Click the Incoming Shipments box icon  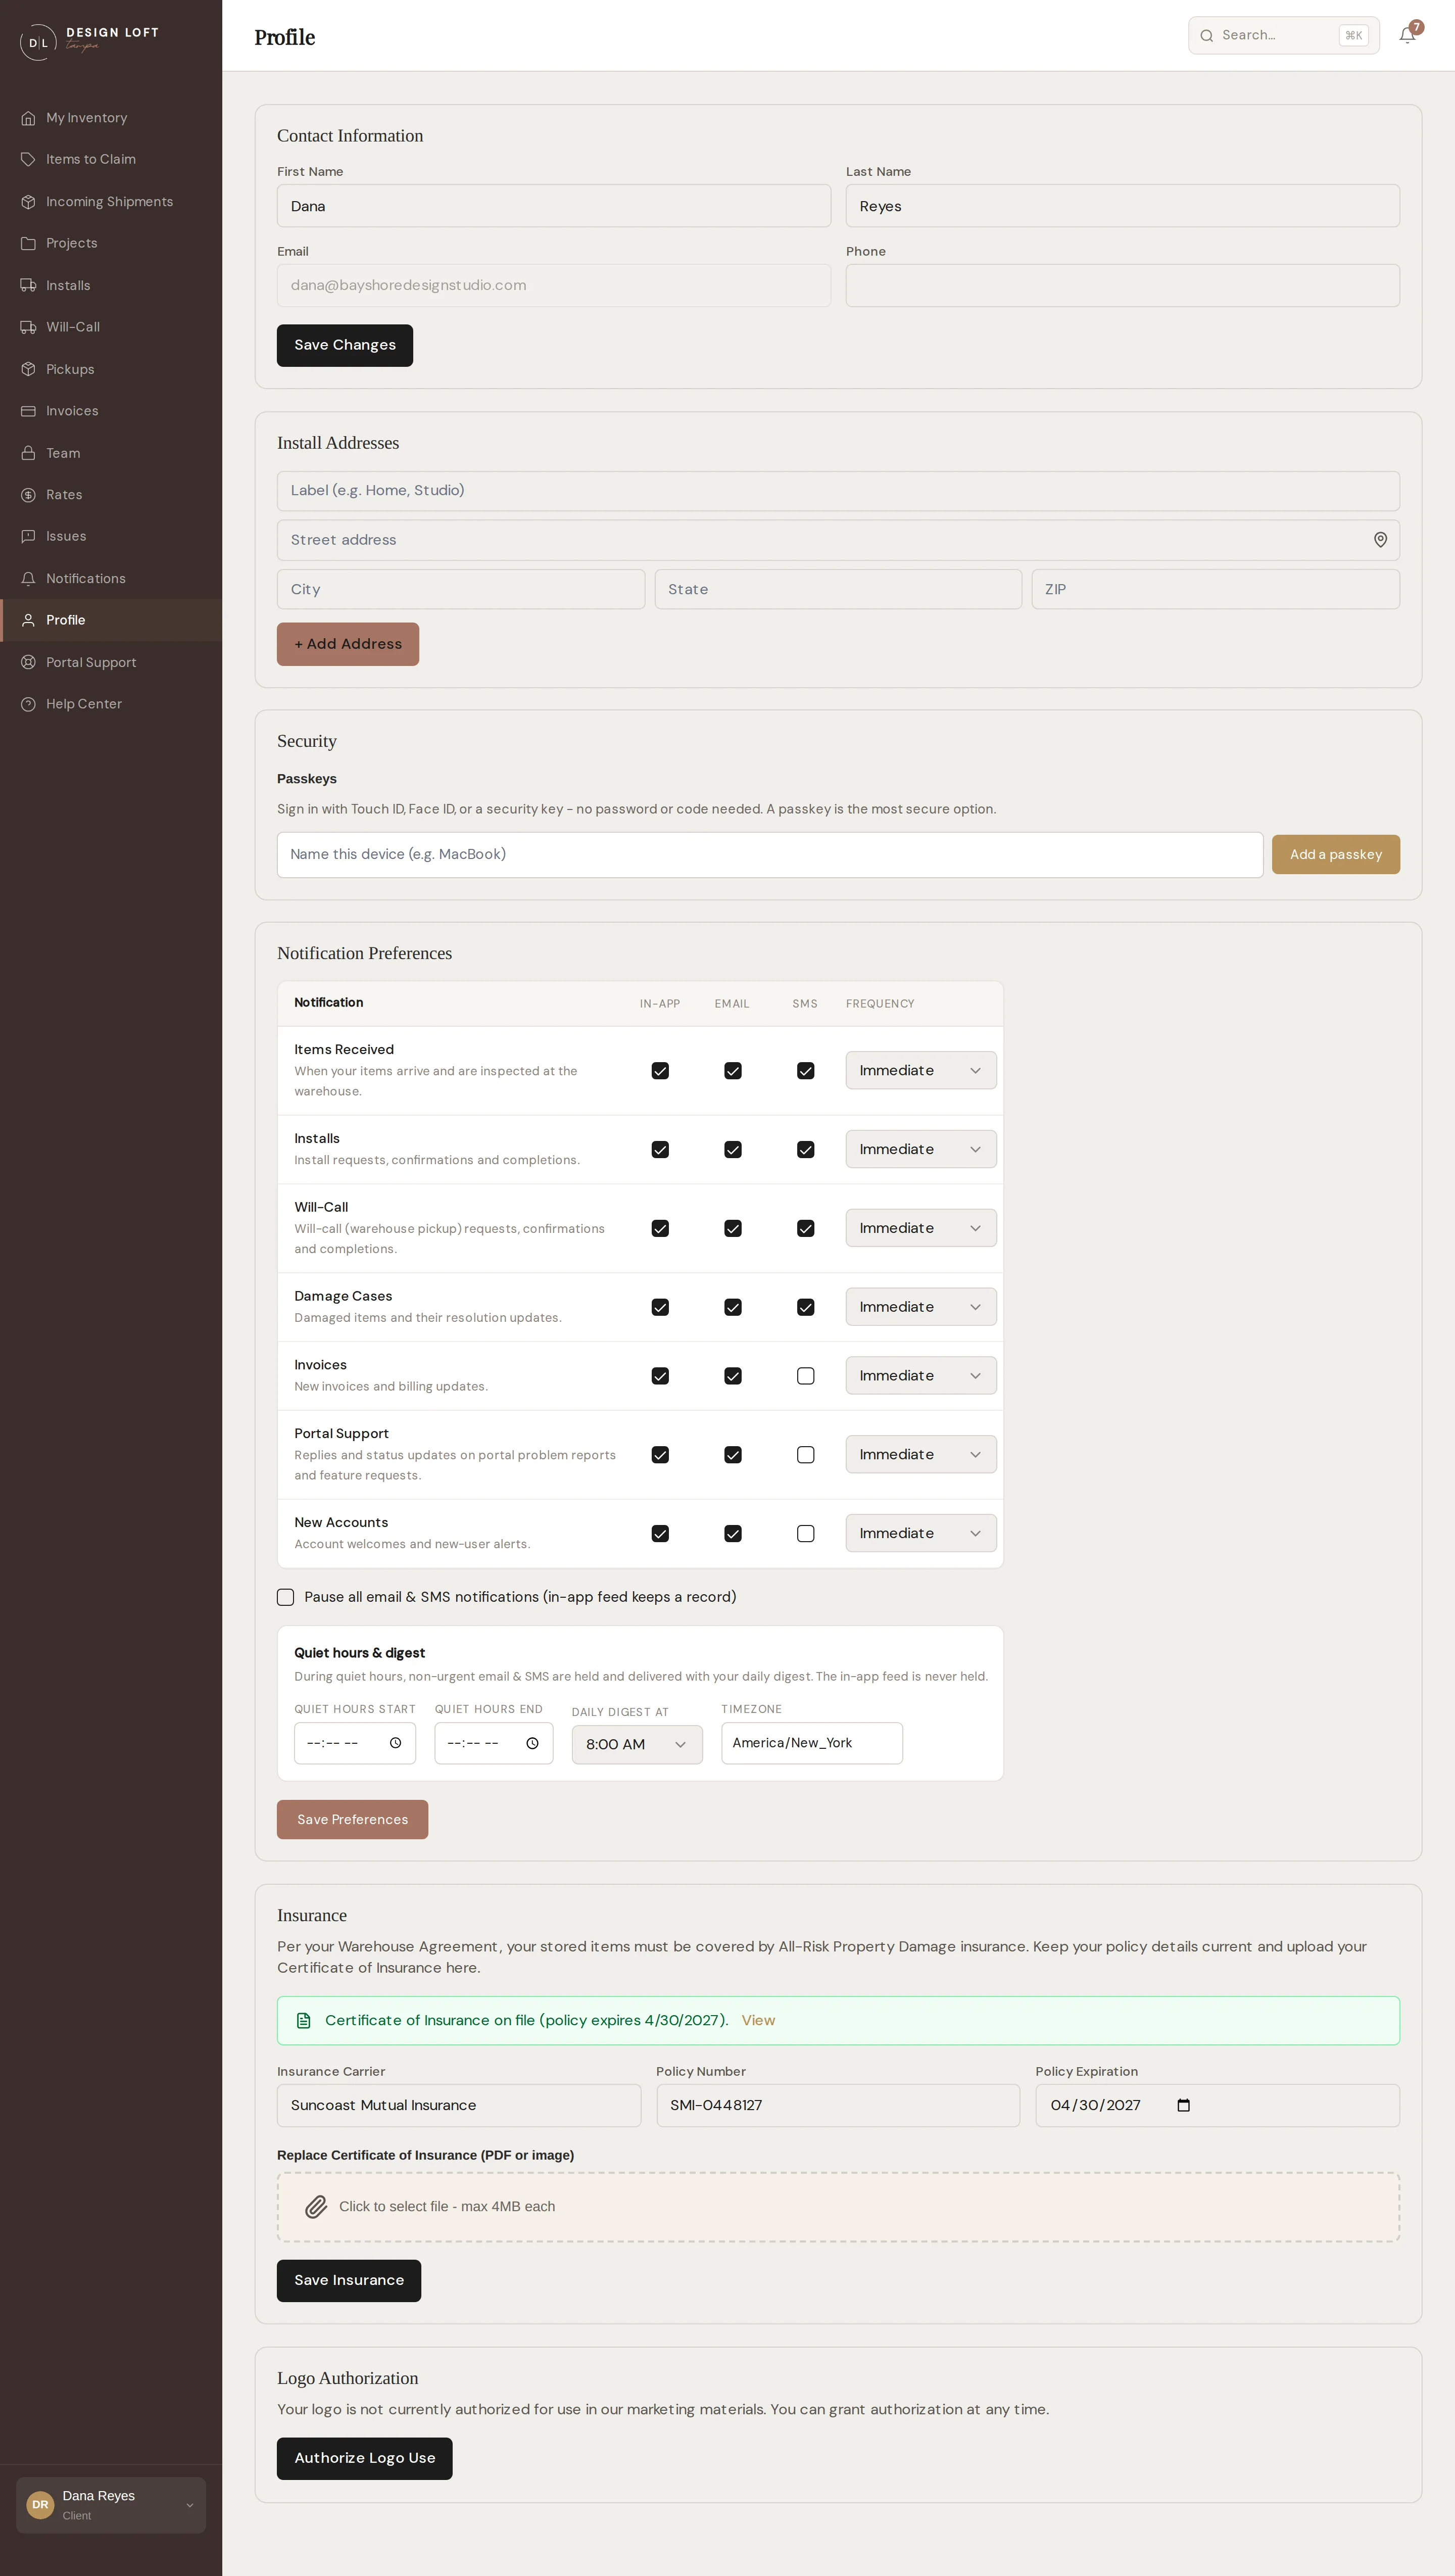28,202
